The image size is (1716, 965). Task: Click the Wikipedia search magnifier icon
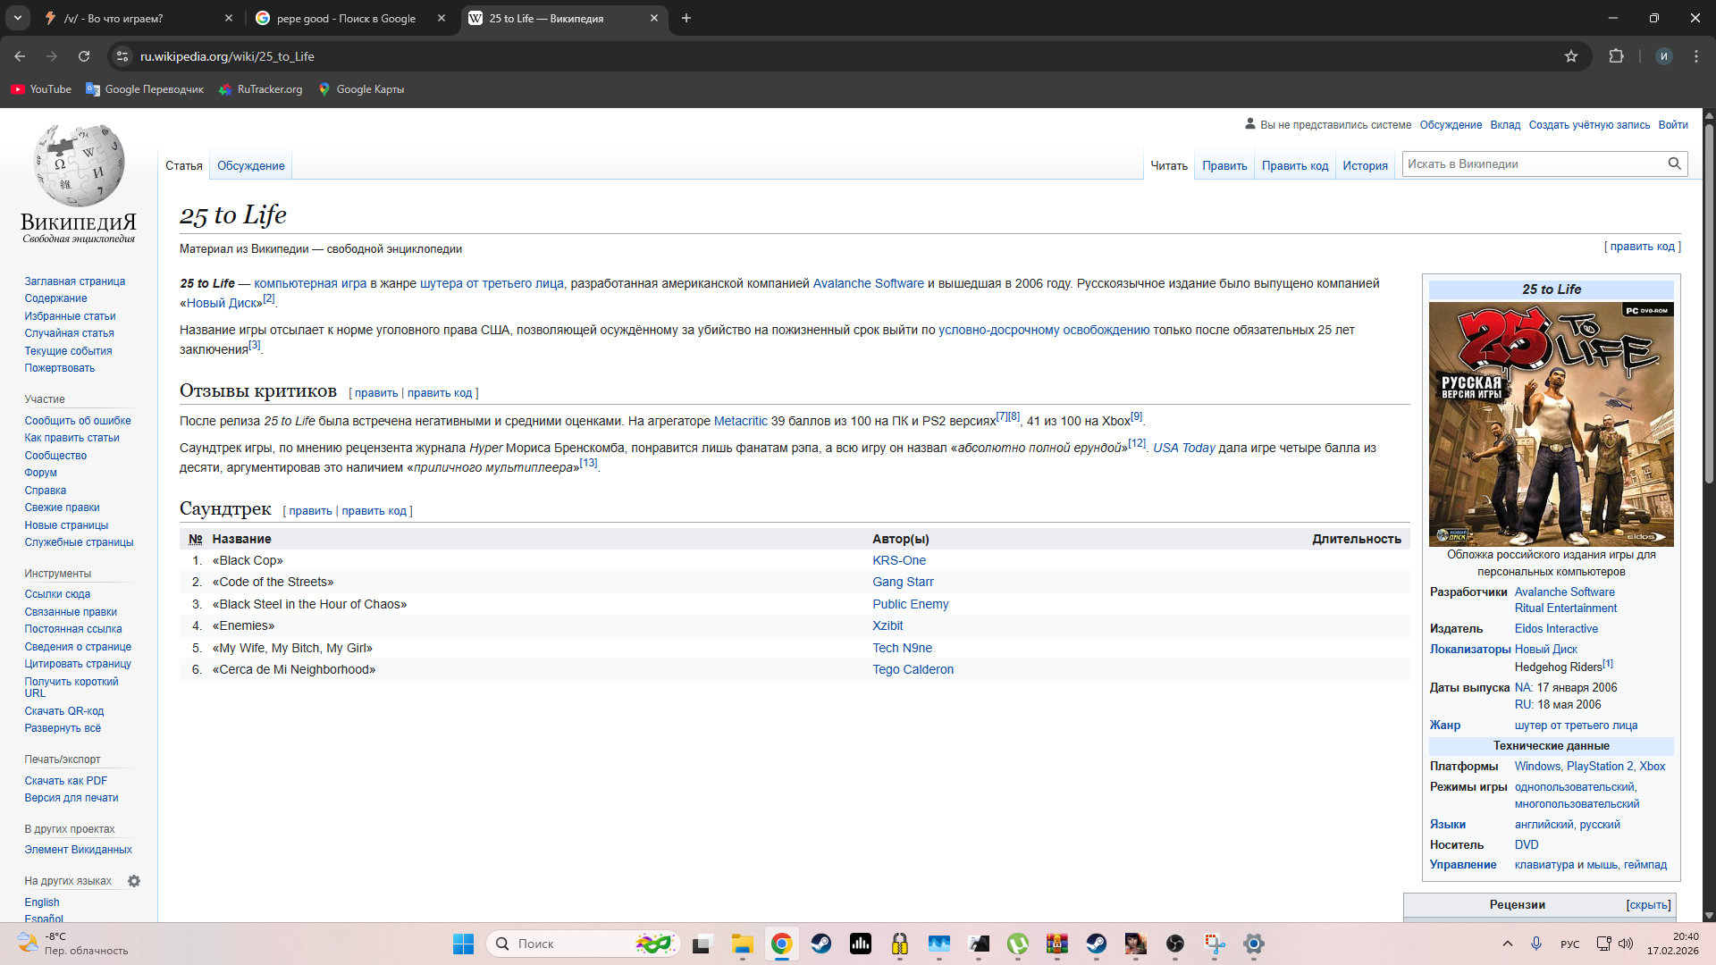point(1674,164)
